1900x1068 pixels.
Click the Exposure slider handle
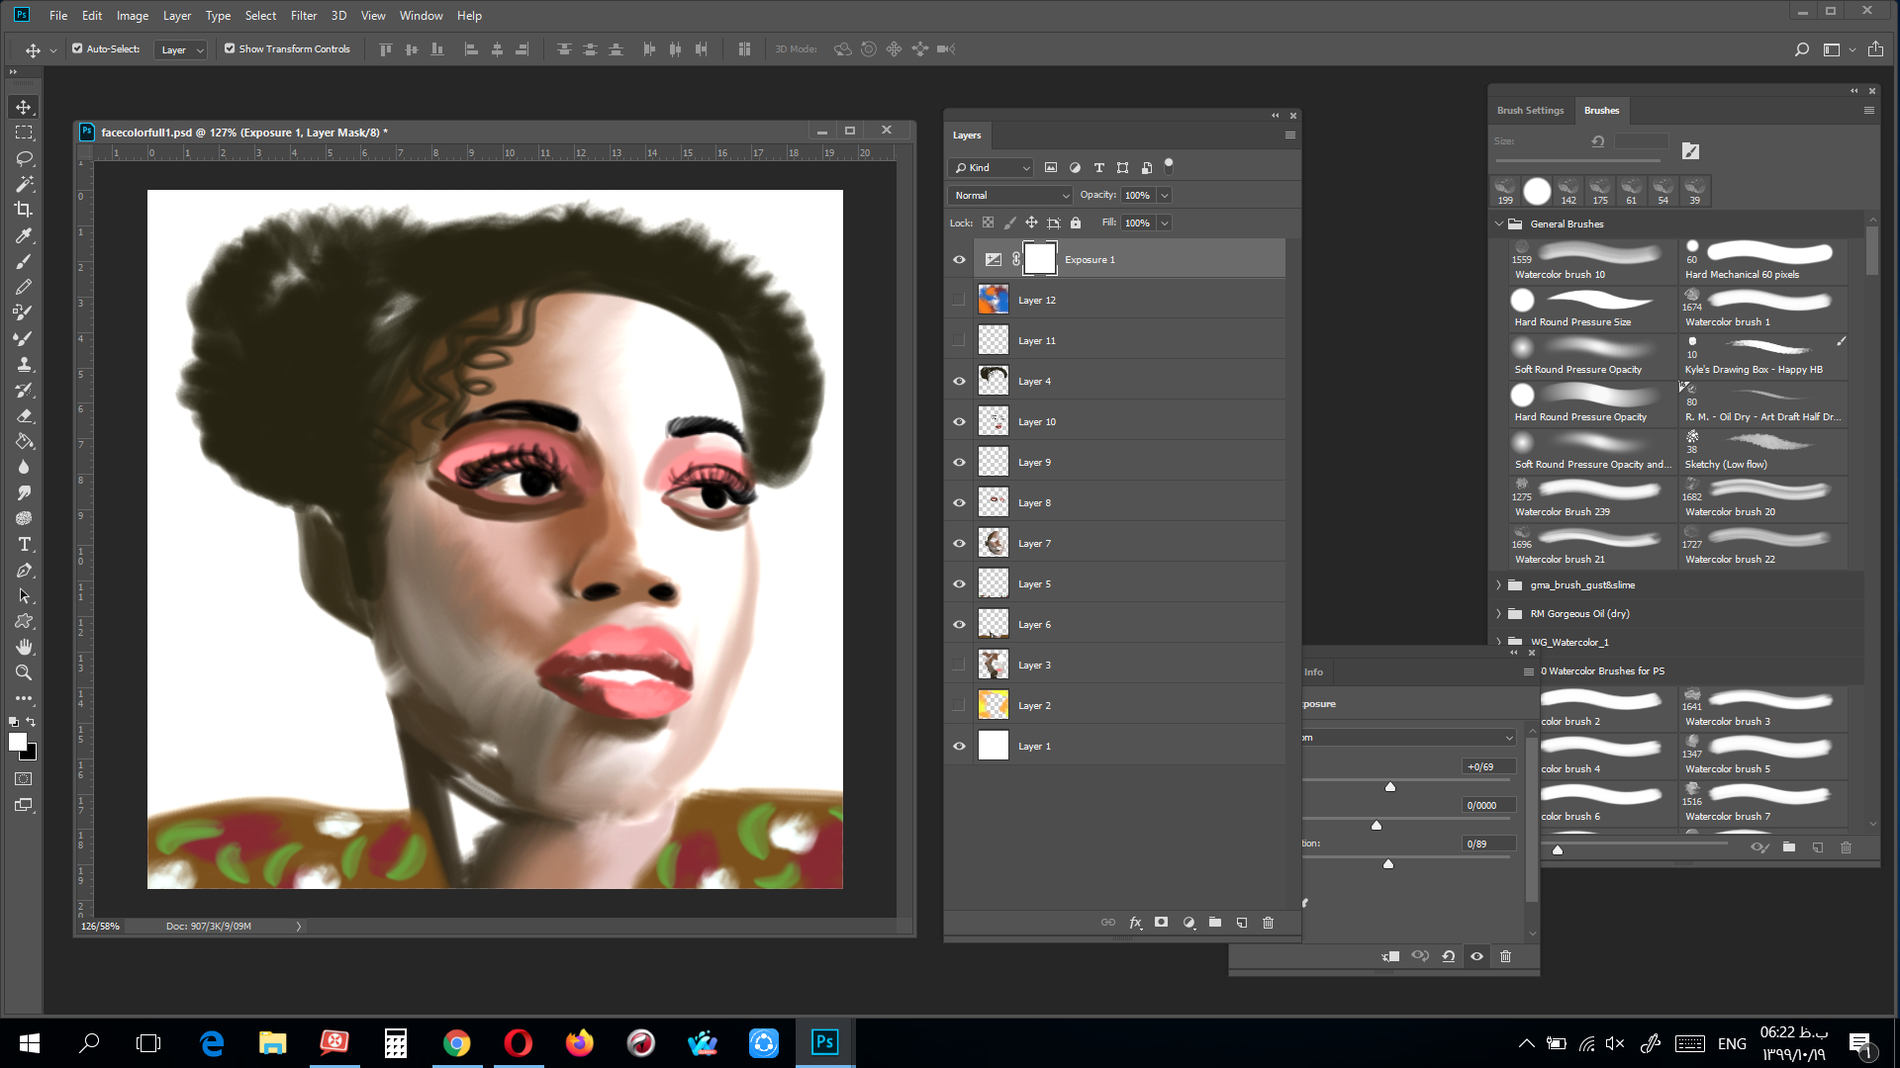tap(1390, 787)
